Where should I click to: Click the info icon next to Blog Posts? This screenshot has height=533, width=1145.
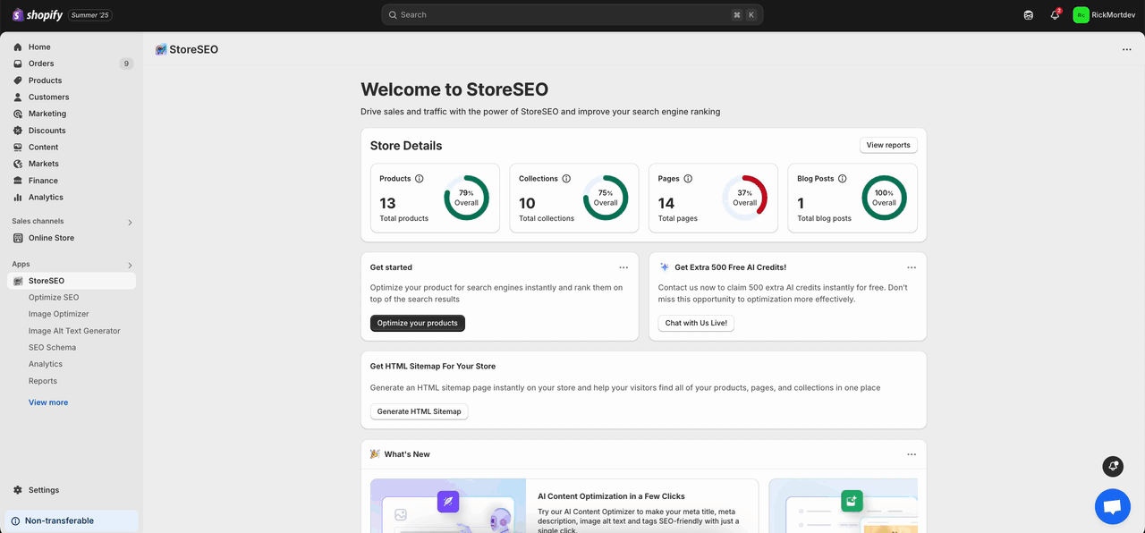tap(843, 179)
